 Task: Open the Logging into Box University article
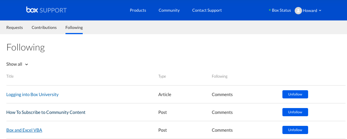pos(32,95)
